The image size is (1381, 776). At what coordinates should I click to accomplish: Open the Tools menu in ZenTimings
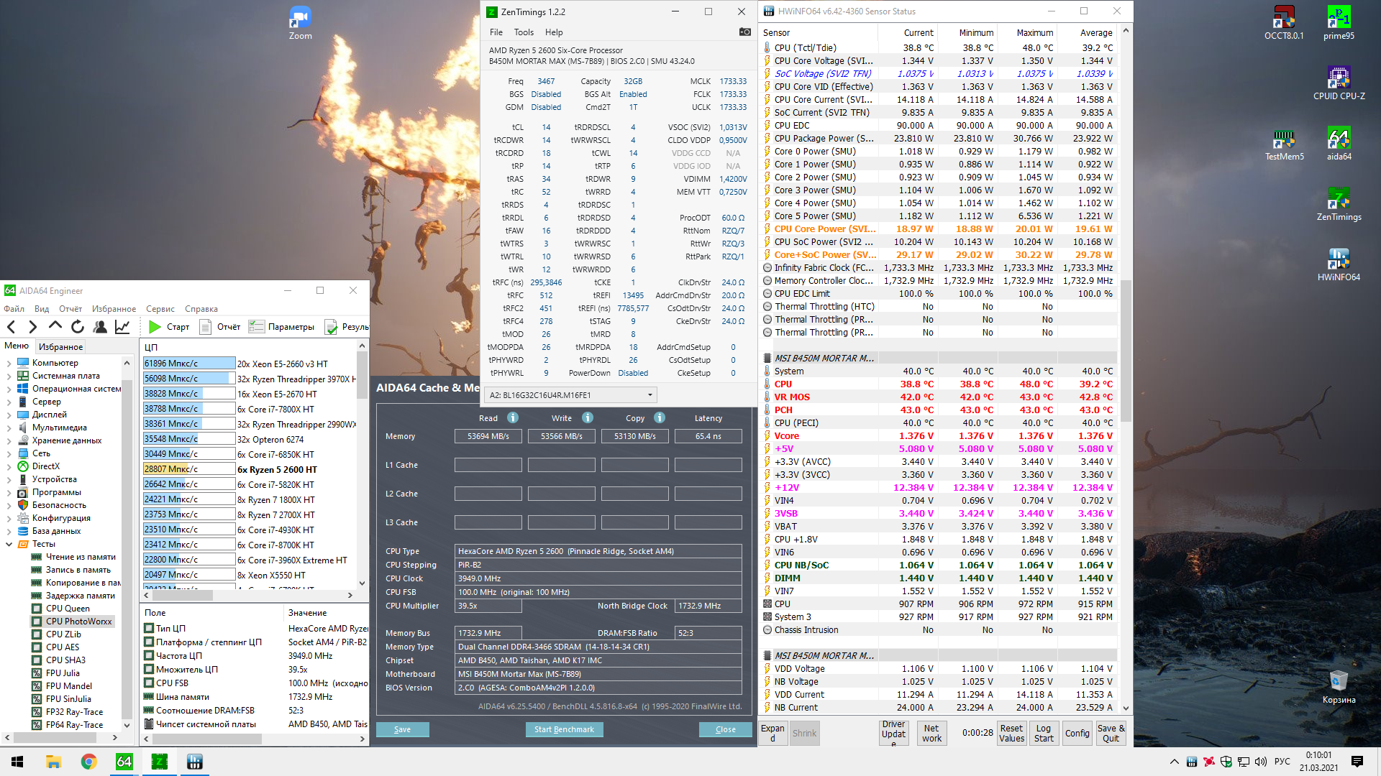coord(524,32)
